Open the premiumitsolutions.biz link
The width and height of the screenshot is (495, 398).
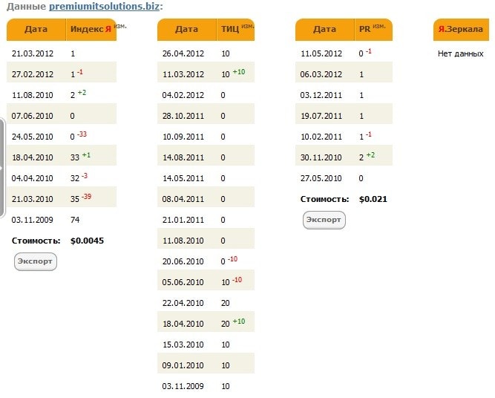104,7
